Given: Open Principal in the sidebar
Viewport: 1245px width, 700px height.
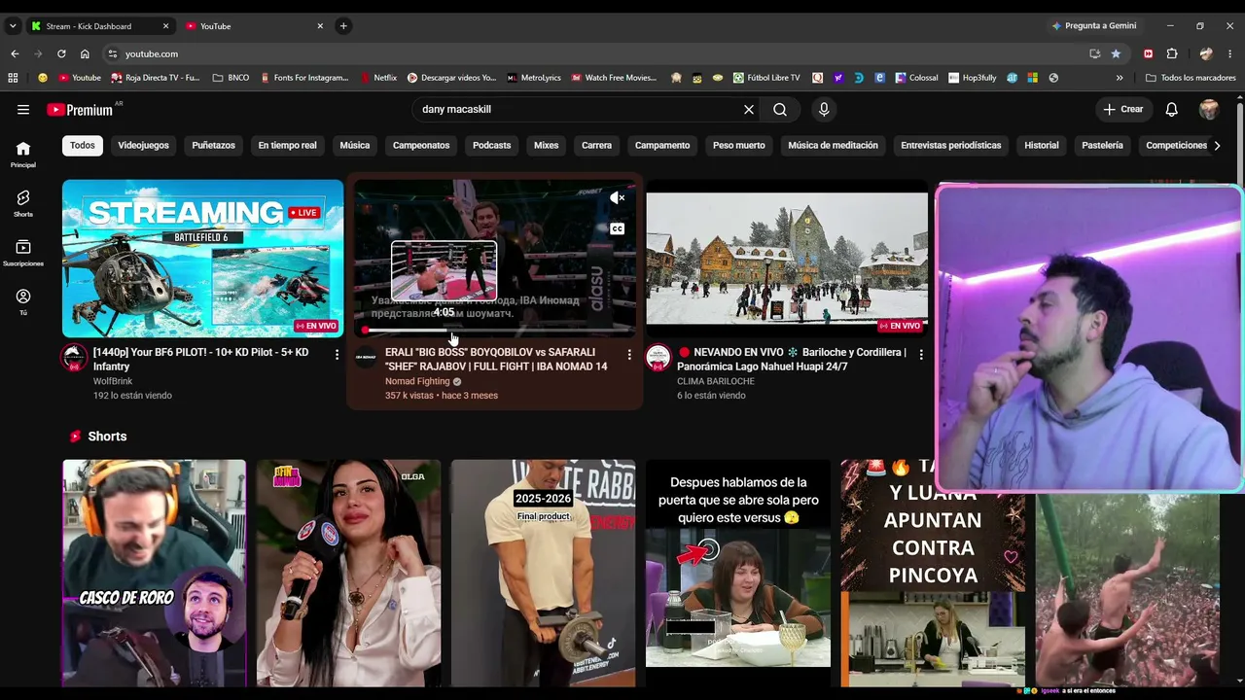Looking at the screenshot, I should click(23, 154).
